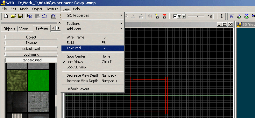Expand the bookmark rollup
The image size is (255, 118).
[x=31, y=54]
